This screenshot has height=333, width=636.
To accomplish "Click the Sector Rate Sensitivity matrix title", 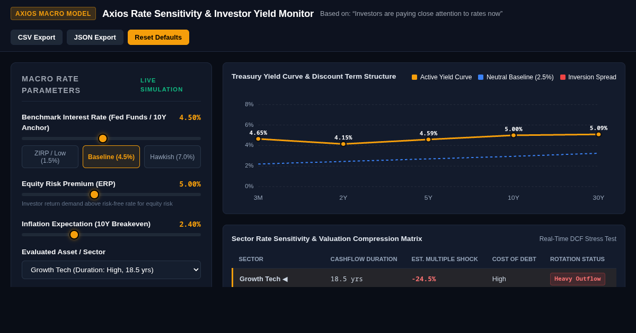I will (327, 239).
